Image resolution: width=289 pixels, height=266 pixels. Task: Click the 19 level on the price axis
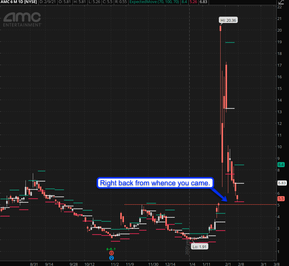point(279,42)
